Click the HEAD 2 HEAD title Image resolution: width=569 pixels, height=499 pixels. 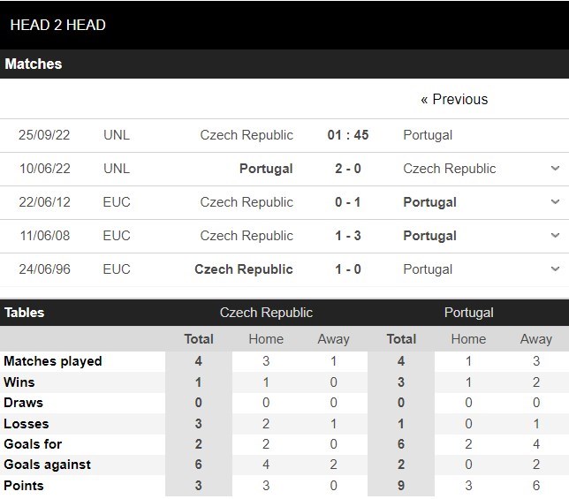[57, 25]
